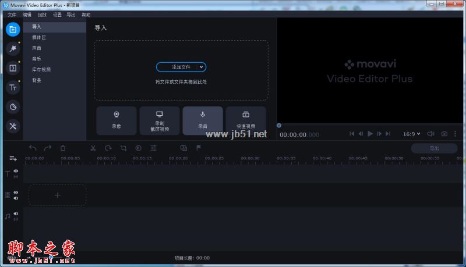Select 媒体区 in the import list
Viewport: 466px width, 267px height.
tap(55, 37)
